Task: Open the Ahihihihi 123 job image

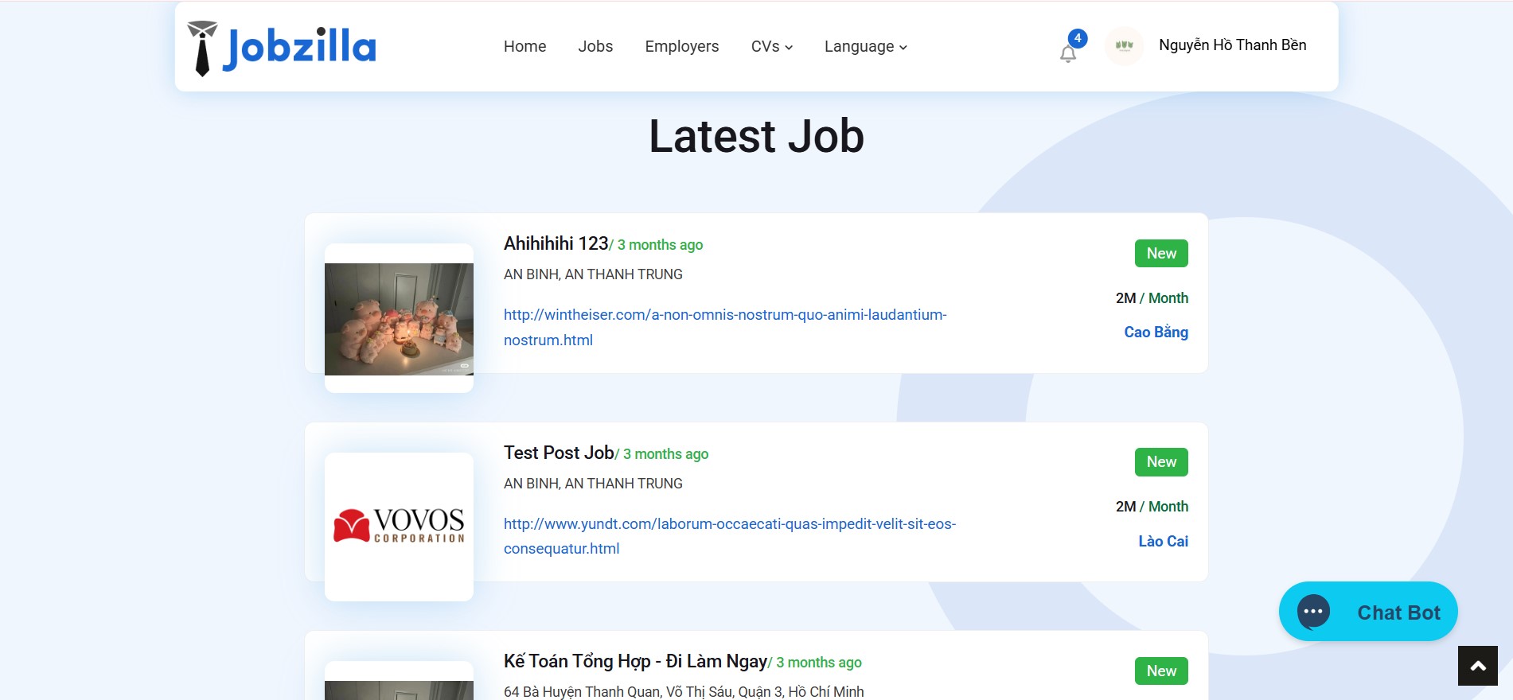Action: point(399,318)
